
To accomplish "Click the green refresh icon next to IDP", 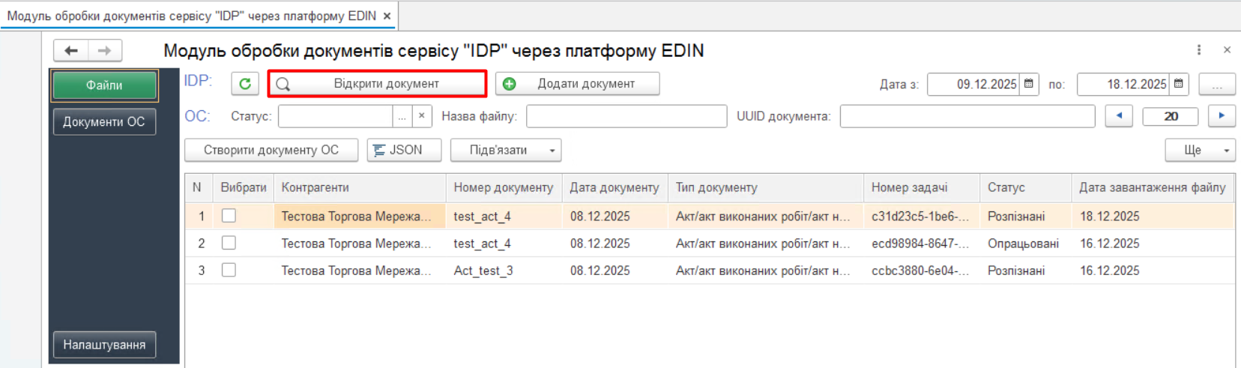I will (x=245, y=84).
